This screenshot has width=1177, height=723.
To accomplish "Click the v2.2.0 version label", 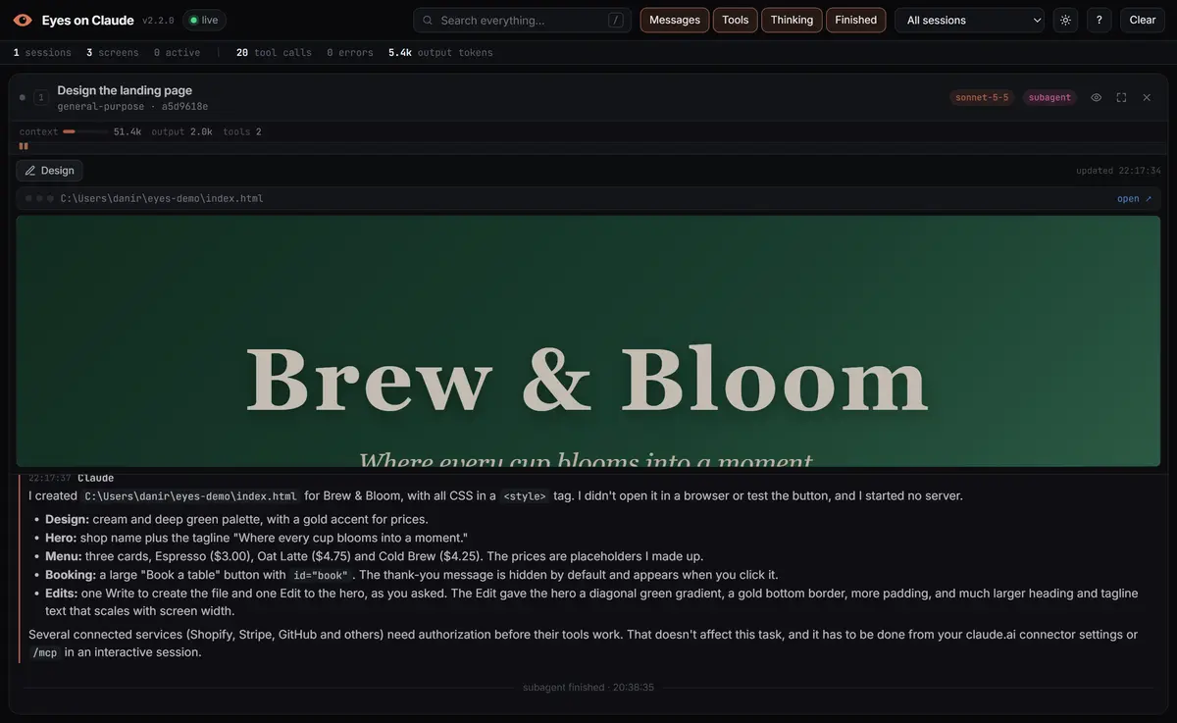I will pos(158,21).
